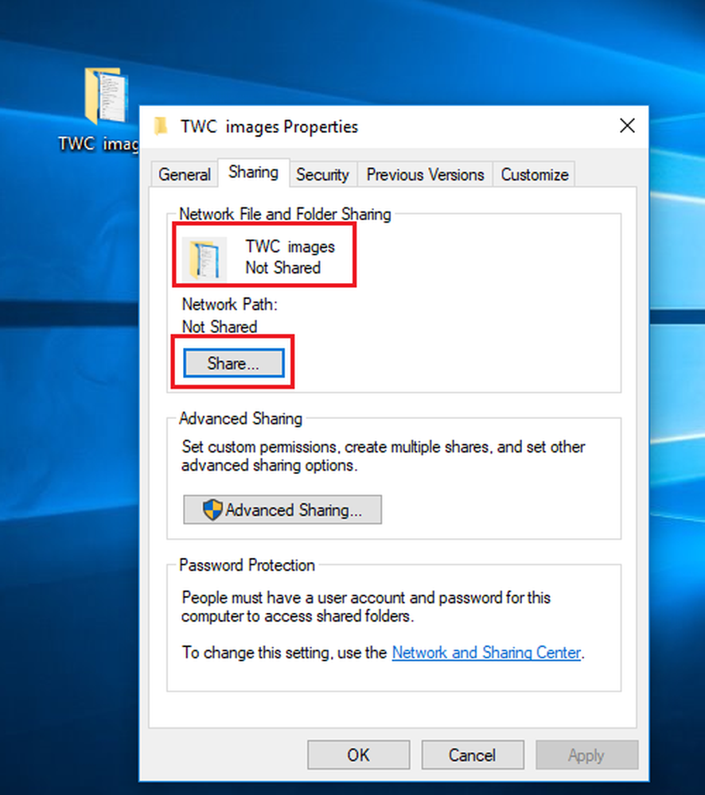Click the Password Protection description text
This screenshot has width=705, height=795.
click(366, 607)
